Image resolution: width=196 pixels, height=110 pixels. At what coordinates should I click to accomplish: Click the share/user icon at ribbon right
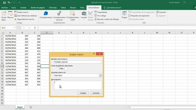[x=195, y=8]
